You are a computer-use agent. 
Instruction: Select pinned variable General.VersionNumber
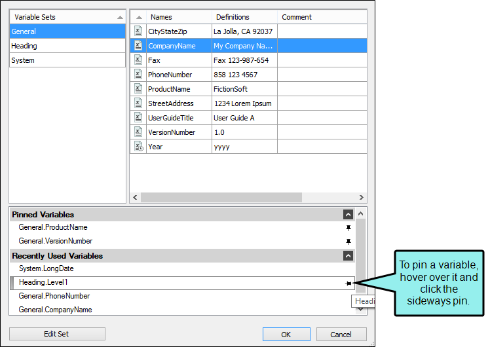(183, 241)
